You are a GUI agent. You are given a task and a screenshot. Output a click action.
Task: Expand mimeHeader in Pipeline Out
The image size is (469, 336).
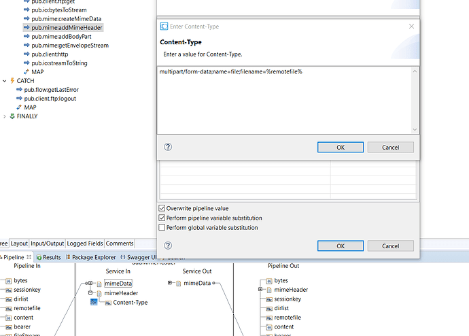pyautogui.click(x=260, y=289)
